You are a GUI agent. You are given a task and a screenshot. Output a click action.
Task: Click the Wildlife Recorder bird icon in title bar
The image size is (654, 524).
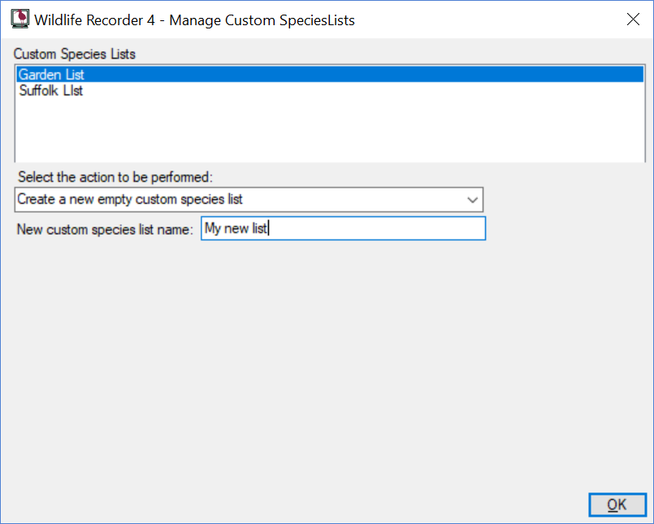point(20,19)
